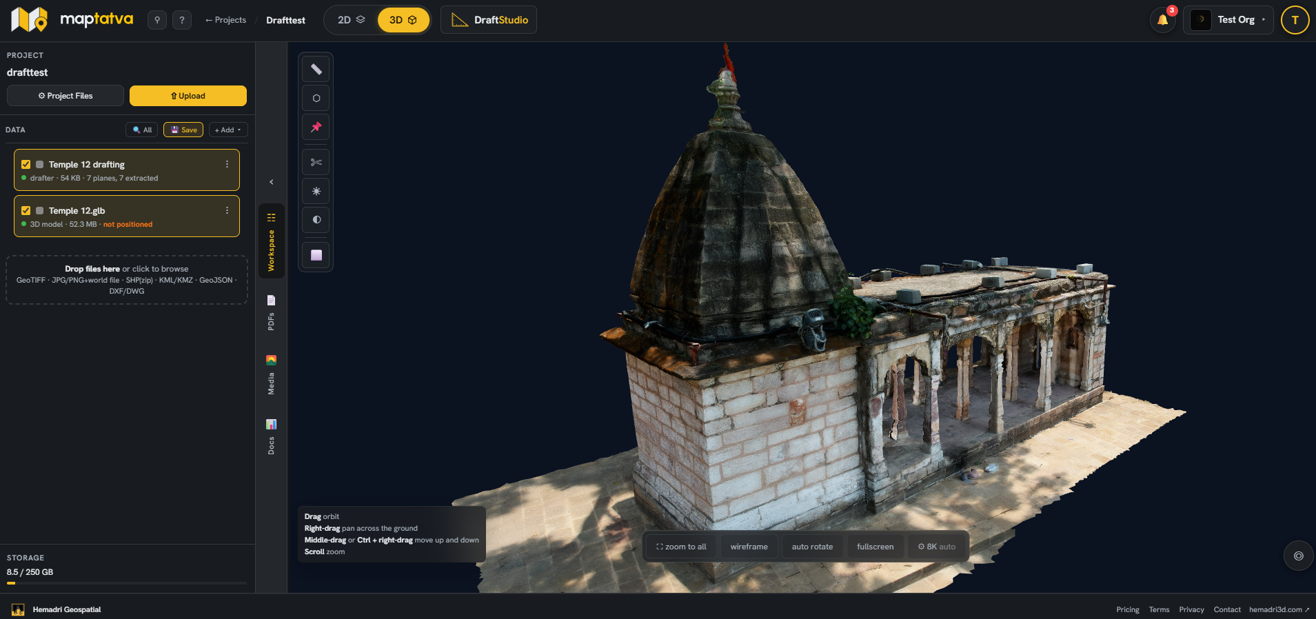Open the Add data dropdown
This screenshot has width=1316, height=619.
coord(228,130)
